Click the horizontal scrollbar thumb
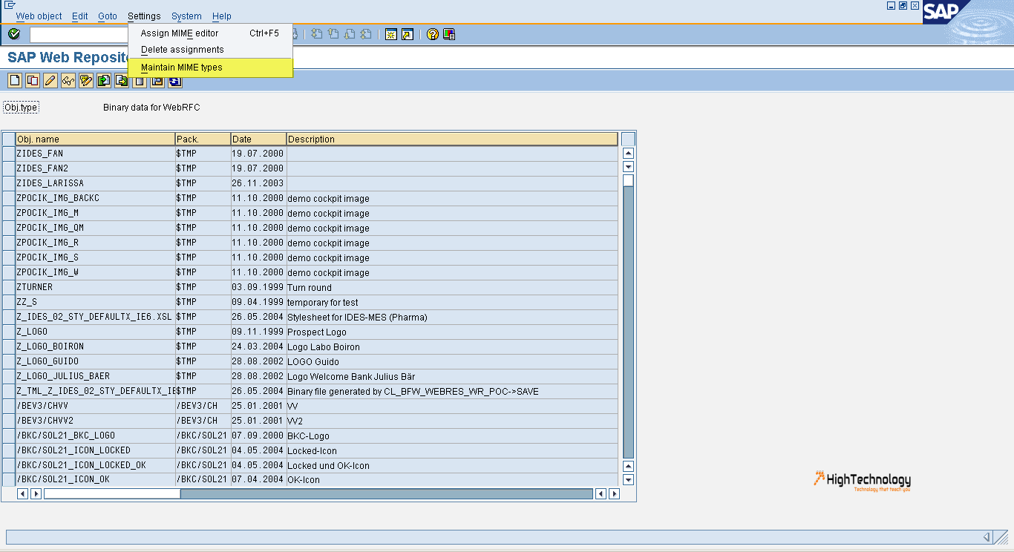 (x=112, y=493)
